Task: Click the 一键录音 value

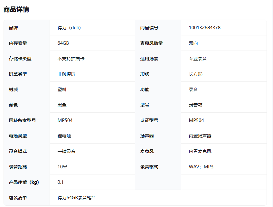Action: [x=67, y=151]
